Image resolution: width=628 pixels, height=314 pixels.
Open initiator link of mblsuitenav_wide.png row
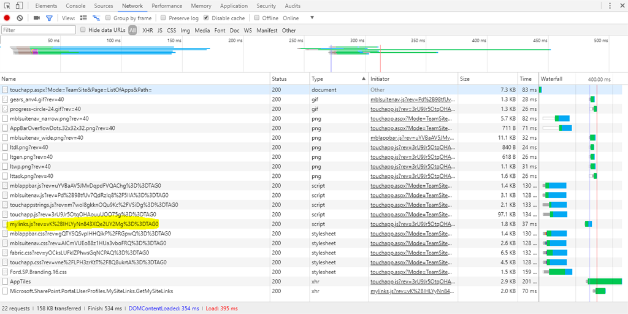413,138
